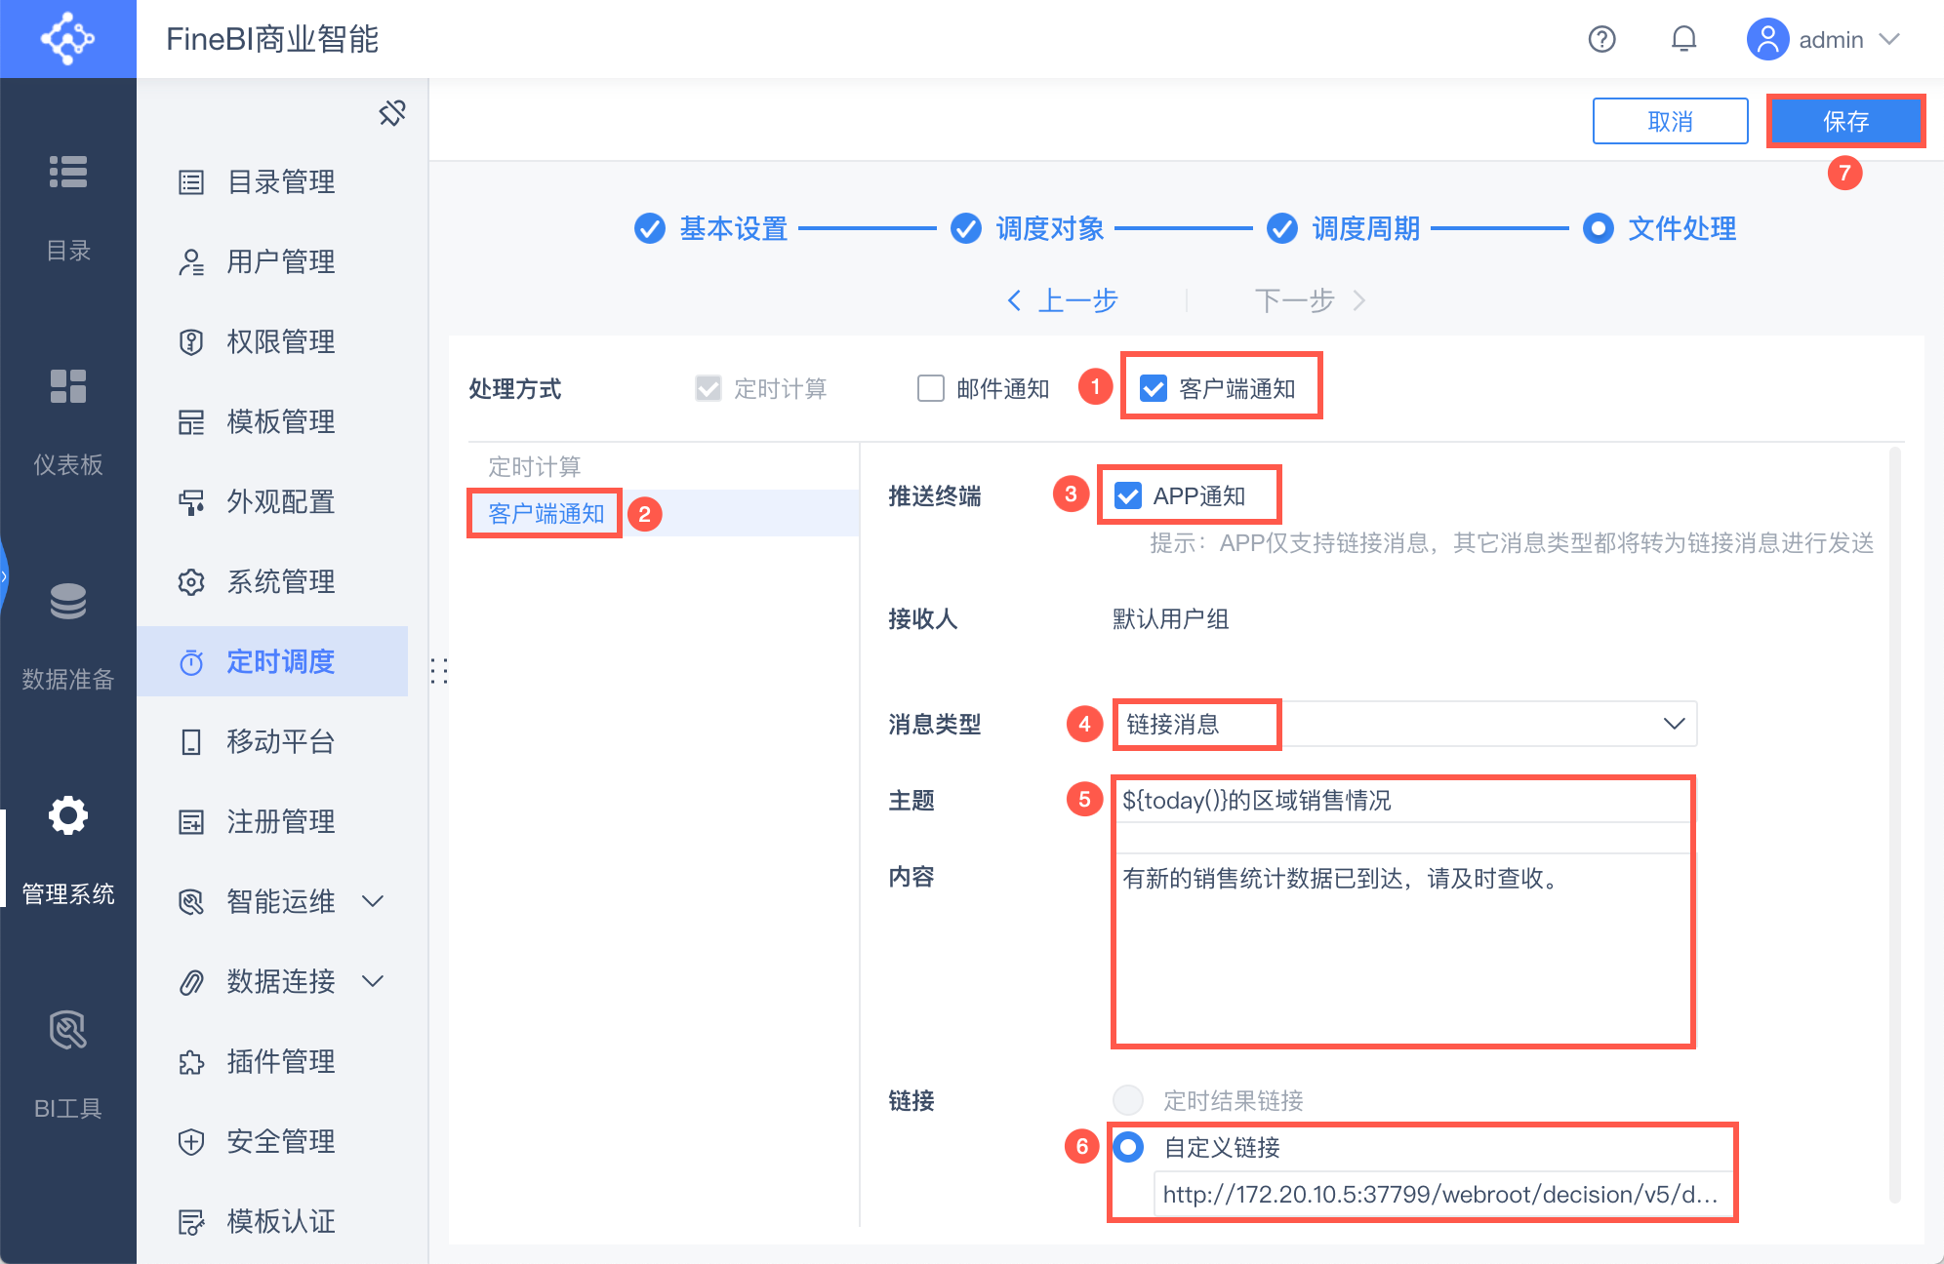
Task: Enable the 邮件通知 checkbox
Action: click(x=931, y=388)
